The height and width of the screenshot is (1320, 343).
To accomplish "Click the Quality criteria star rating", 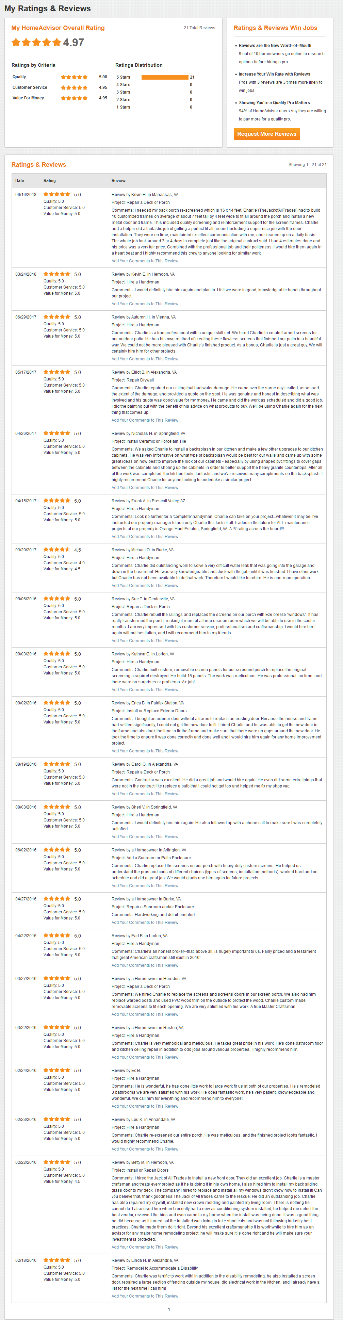I will click(74, 77).
